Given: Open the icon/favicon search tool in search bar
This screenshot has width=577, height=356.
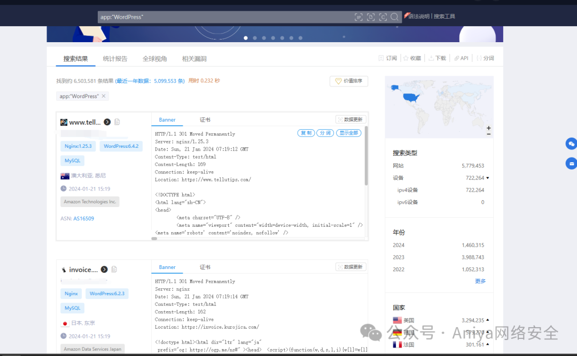Looking at the screenshot, I should coord(371,17).
